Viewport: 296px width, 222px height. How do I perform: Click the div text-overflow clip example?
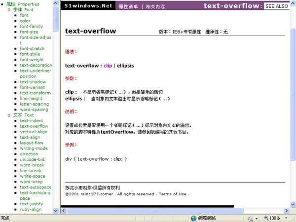(x=96, y=159)
